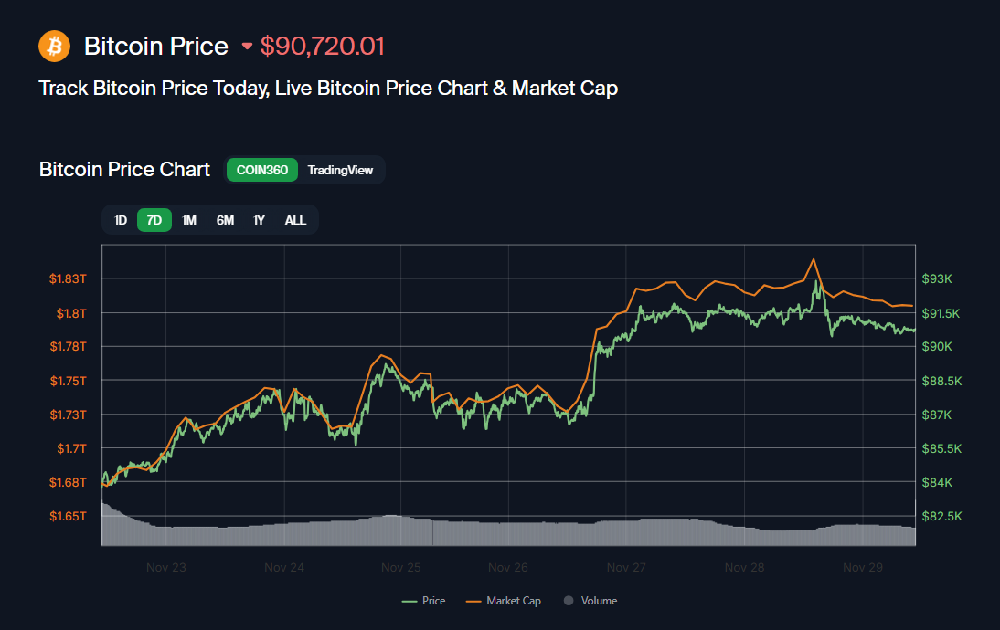Screen dimensions: 1000x630
Task: Show the ALL time chart
Action: 294,220
